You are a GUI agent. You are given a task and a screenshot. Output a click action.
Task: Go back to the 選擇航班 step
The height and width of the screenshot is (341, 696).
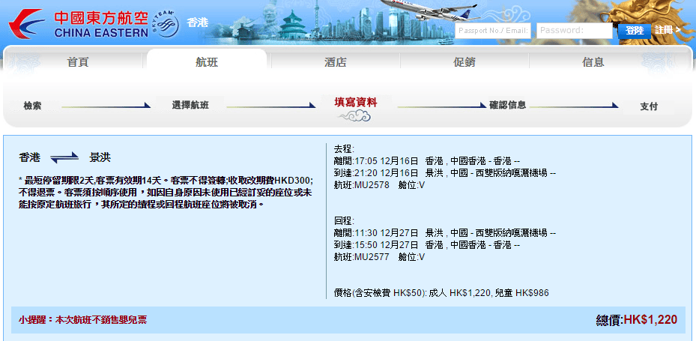pyautogui.click(x=190, y=106)
